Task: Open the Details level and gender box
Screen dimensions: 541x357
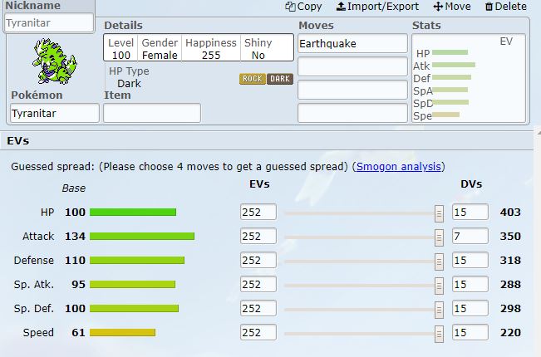Action: [x=199, y=48]
